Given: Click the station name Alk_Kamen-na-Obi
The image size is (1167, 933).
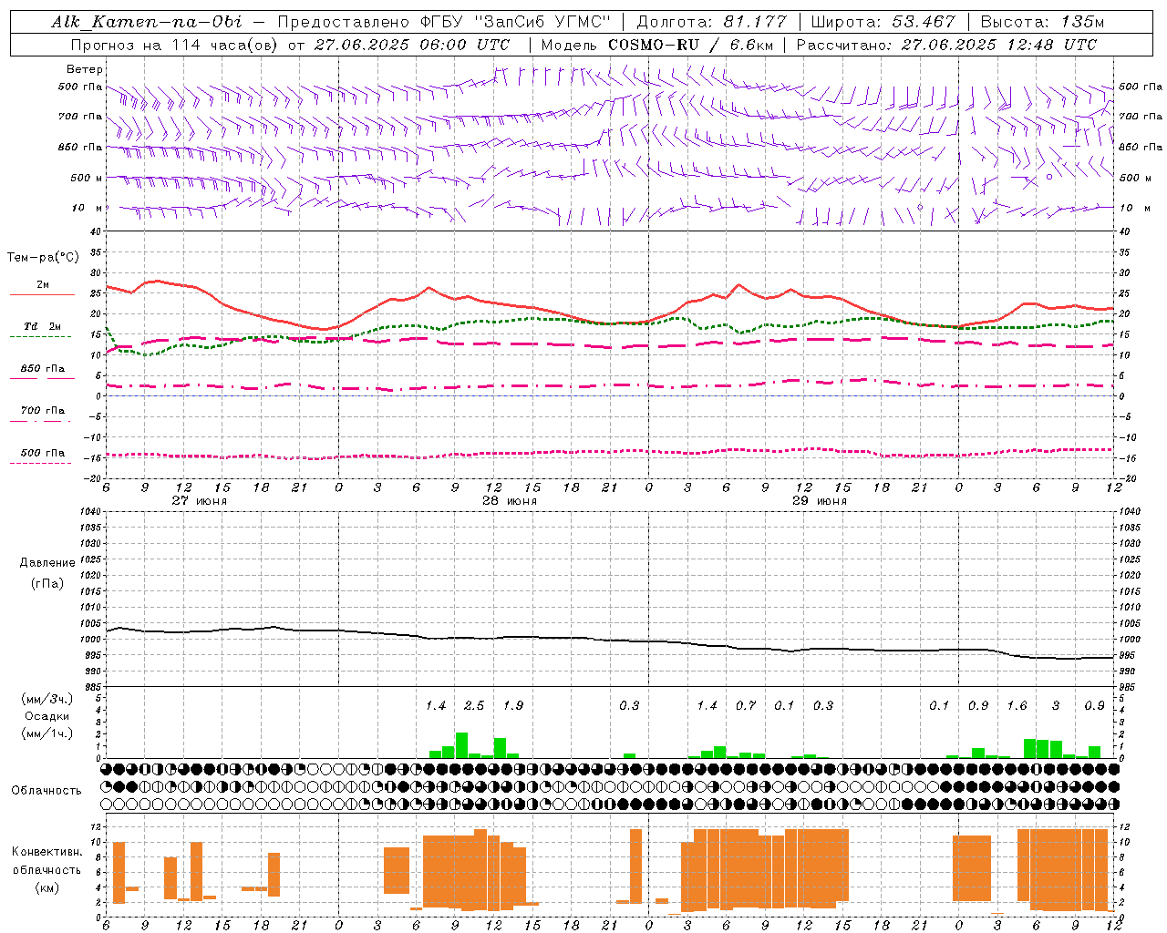Looking at the screenshot, I should click(147, 22).
